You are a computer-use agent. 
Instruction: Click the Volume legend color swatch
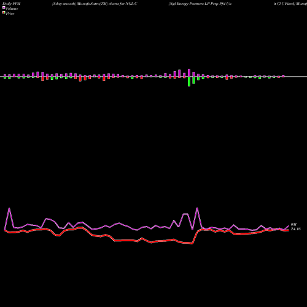coord(4,7)
